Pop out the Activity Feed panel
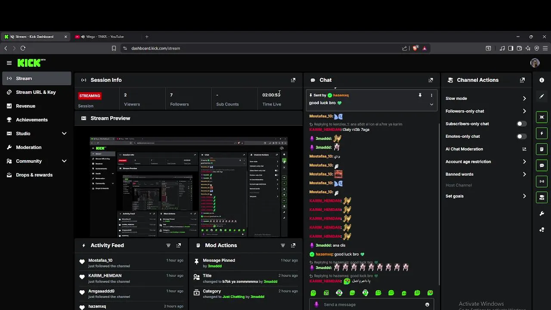The image size is (551, 310). tap(179, 245)
